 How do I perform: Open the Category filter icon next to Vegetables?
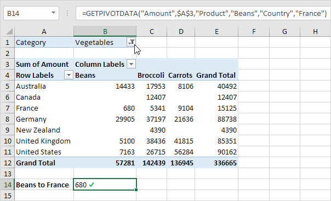[132, 42]
